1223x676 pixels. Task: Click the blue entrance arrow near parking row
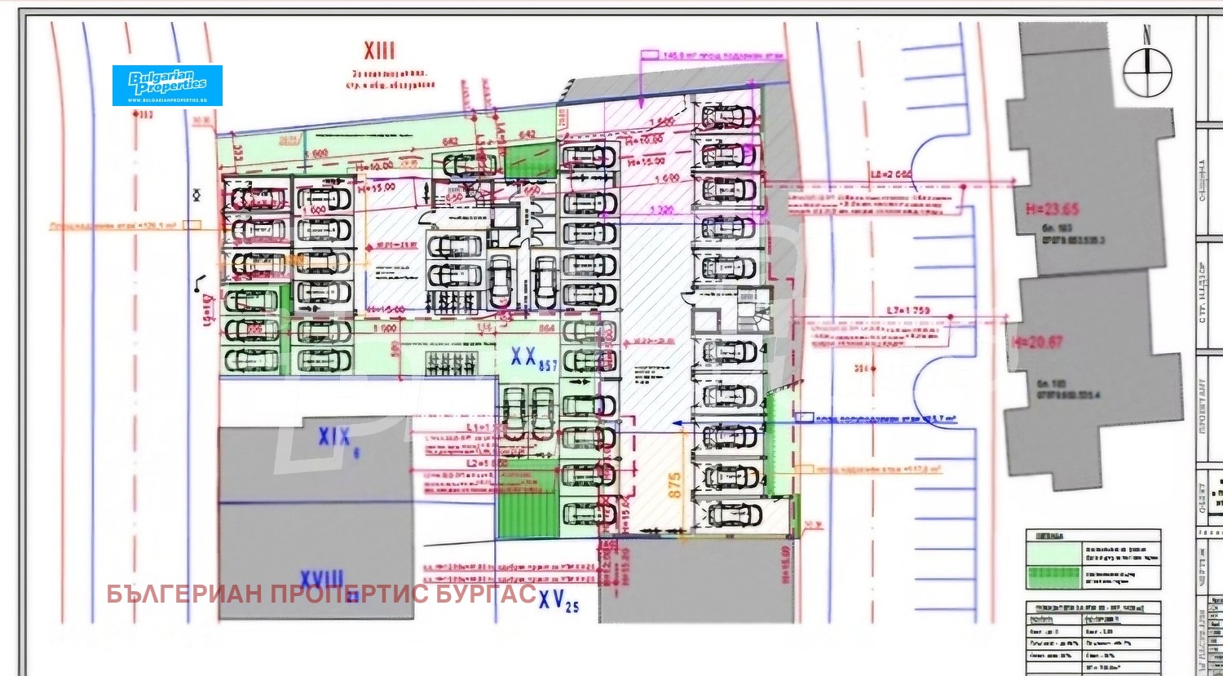(678, 422)
